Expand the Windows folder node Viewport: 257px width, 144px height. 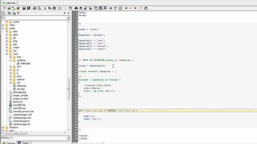coord(3,127)
